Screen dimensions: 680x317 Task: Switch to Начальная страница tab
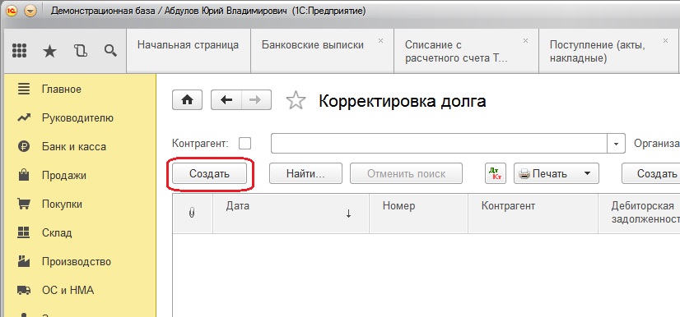(189, 51)
